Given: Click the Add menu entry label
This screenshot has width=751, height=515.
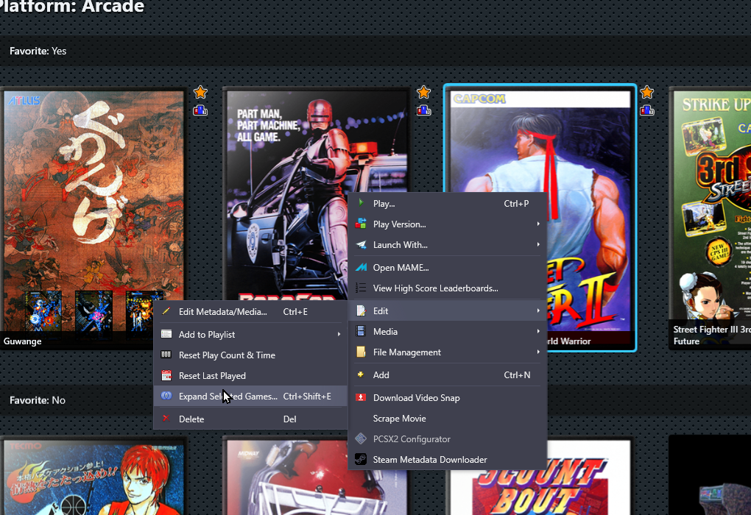Looking at the screenshot, I should (x=381, y=374).
